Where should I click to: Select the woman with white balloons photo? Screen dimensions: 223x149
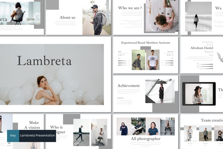tap(52, 75)
